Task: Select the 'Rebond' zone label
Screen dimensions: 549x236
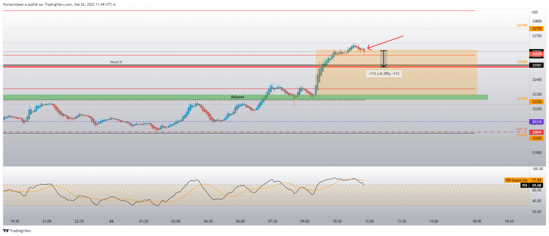Action: [x=237, y=97]
